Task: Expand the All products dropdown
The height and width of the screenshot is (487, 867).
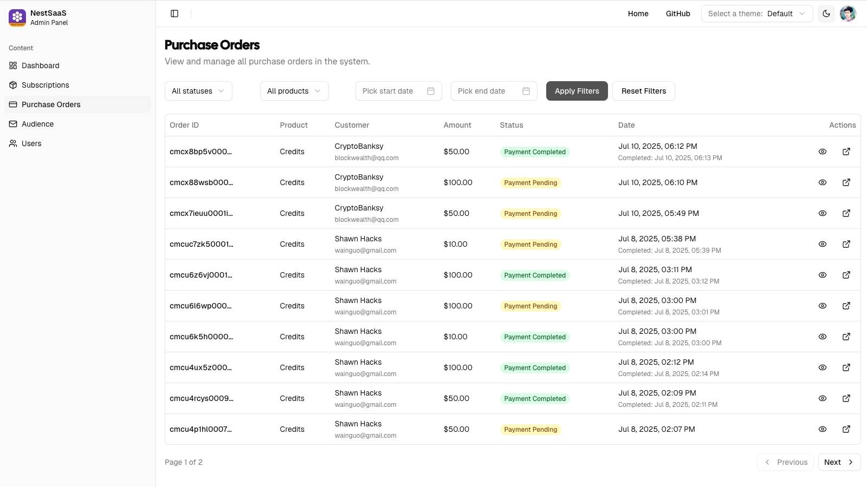Action: (x=294, y=91)
